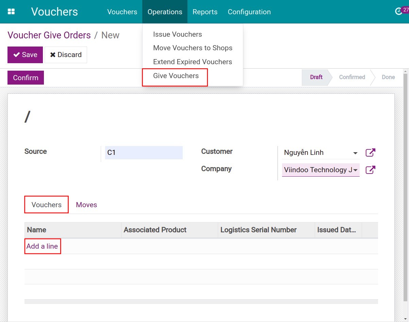409x322 pixels.
Task: Choose Extend Expired Vouchers option
Action: (192, 62)
